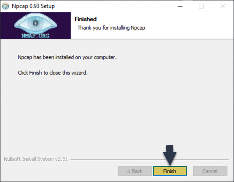234x182 pixels.
Task: Close the Npcap 0.93 Setup window
Action: 222,6
